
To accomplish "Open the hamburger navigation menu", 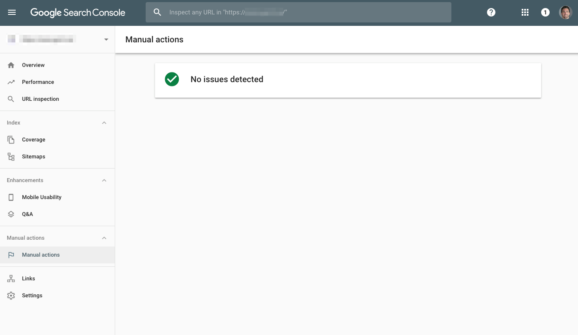I will pyautogui.click(x=12, y=13).
